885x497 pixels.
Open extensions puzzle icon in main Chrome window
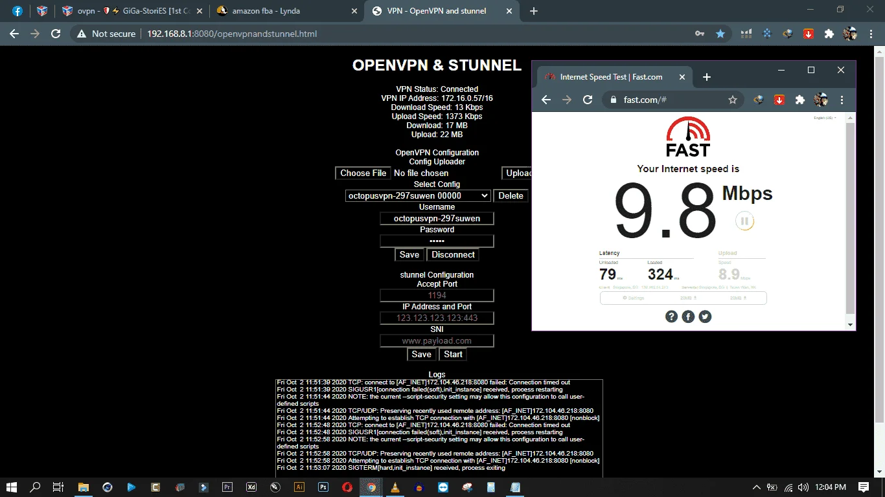(x=829, y=34)
